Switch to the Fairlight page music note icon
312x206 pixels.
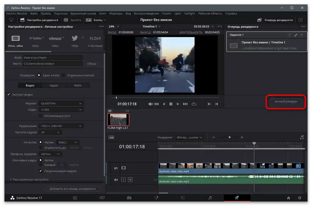coord(210,198)
